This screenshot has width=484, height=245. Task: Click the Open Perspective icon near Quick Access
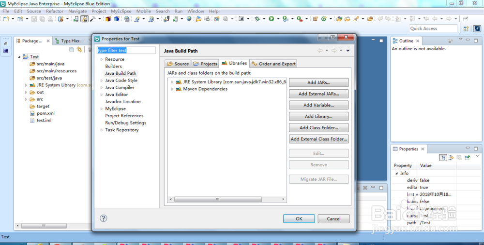point(466,28)
